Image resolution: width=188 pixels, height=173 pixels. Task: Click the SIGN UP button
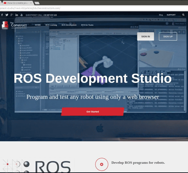pyautogui.click(x=168, y=37)
